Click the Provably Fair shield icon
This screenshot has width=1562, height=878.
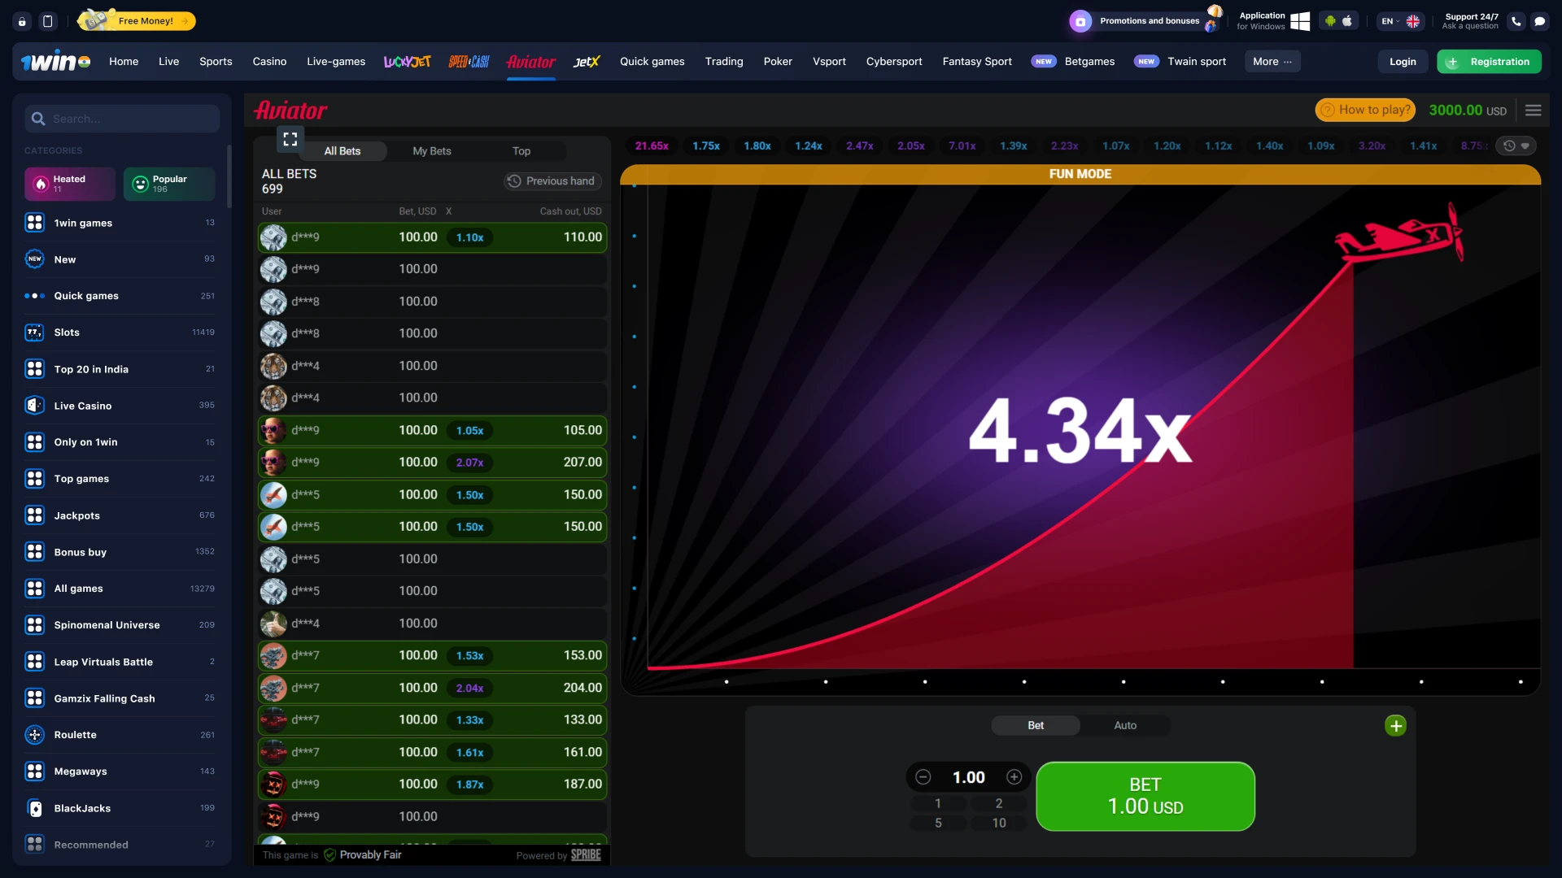tap(329, 854)
